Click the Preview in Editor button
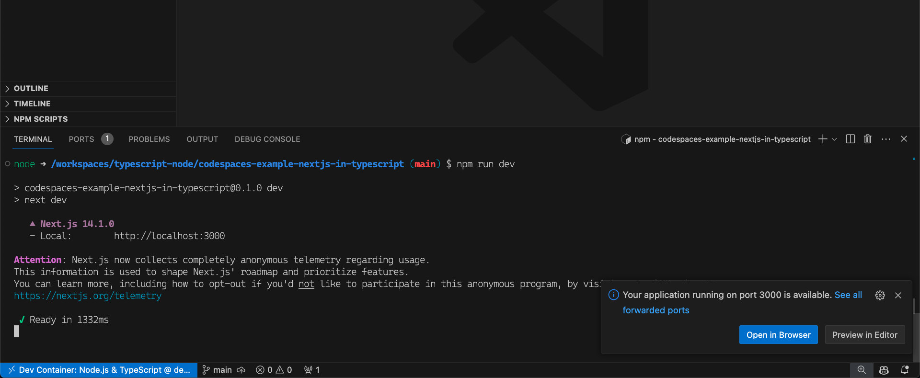The height and width of the screenshot is (378, 920). coord(865,335)
